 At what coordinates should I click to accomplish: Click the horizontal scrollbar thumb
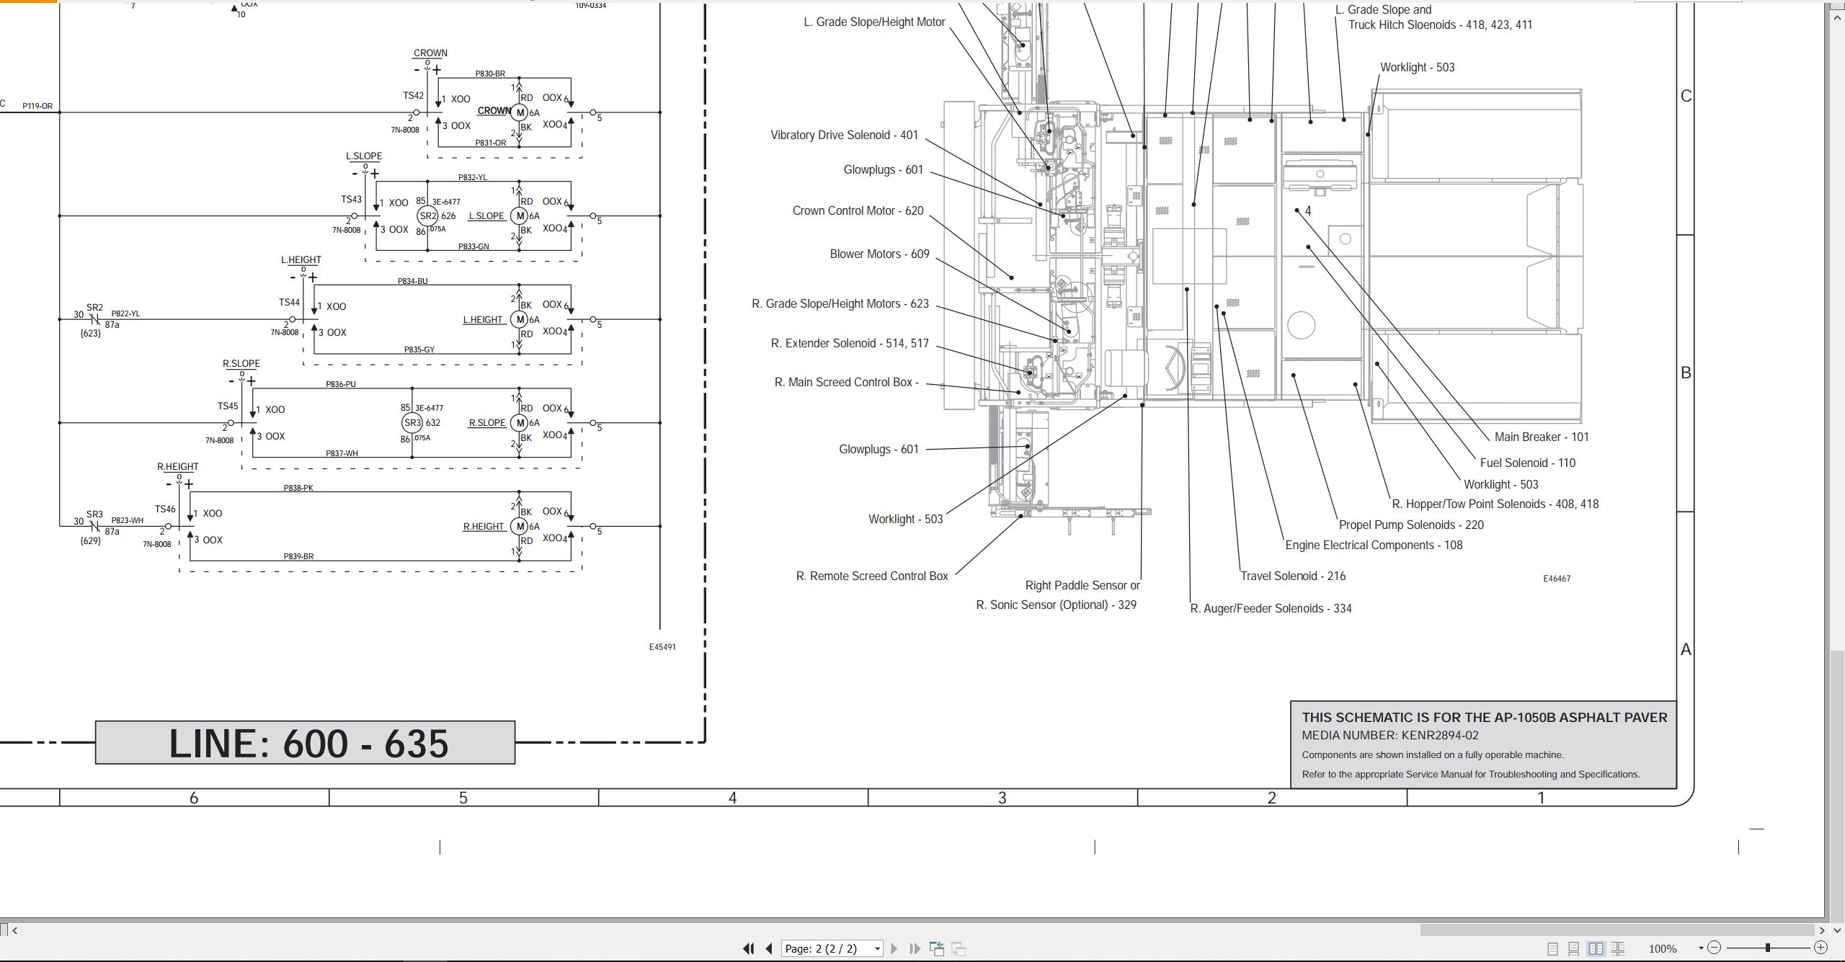(1617, 930)
